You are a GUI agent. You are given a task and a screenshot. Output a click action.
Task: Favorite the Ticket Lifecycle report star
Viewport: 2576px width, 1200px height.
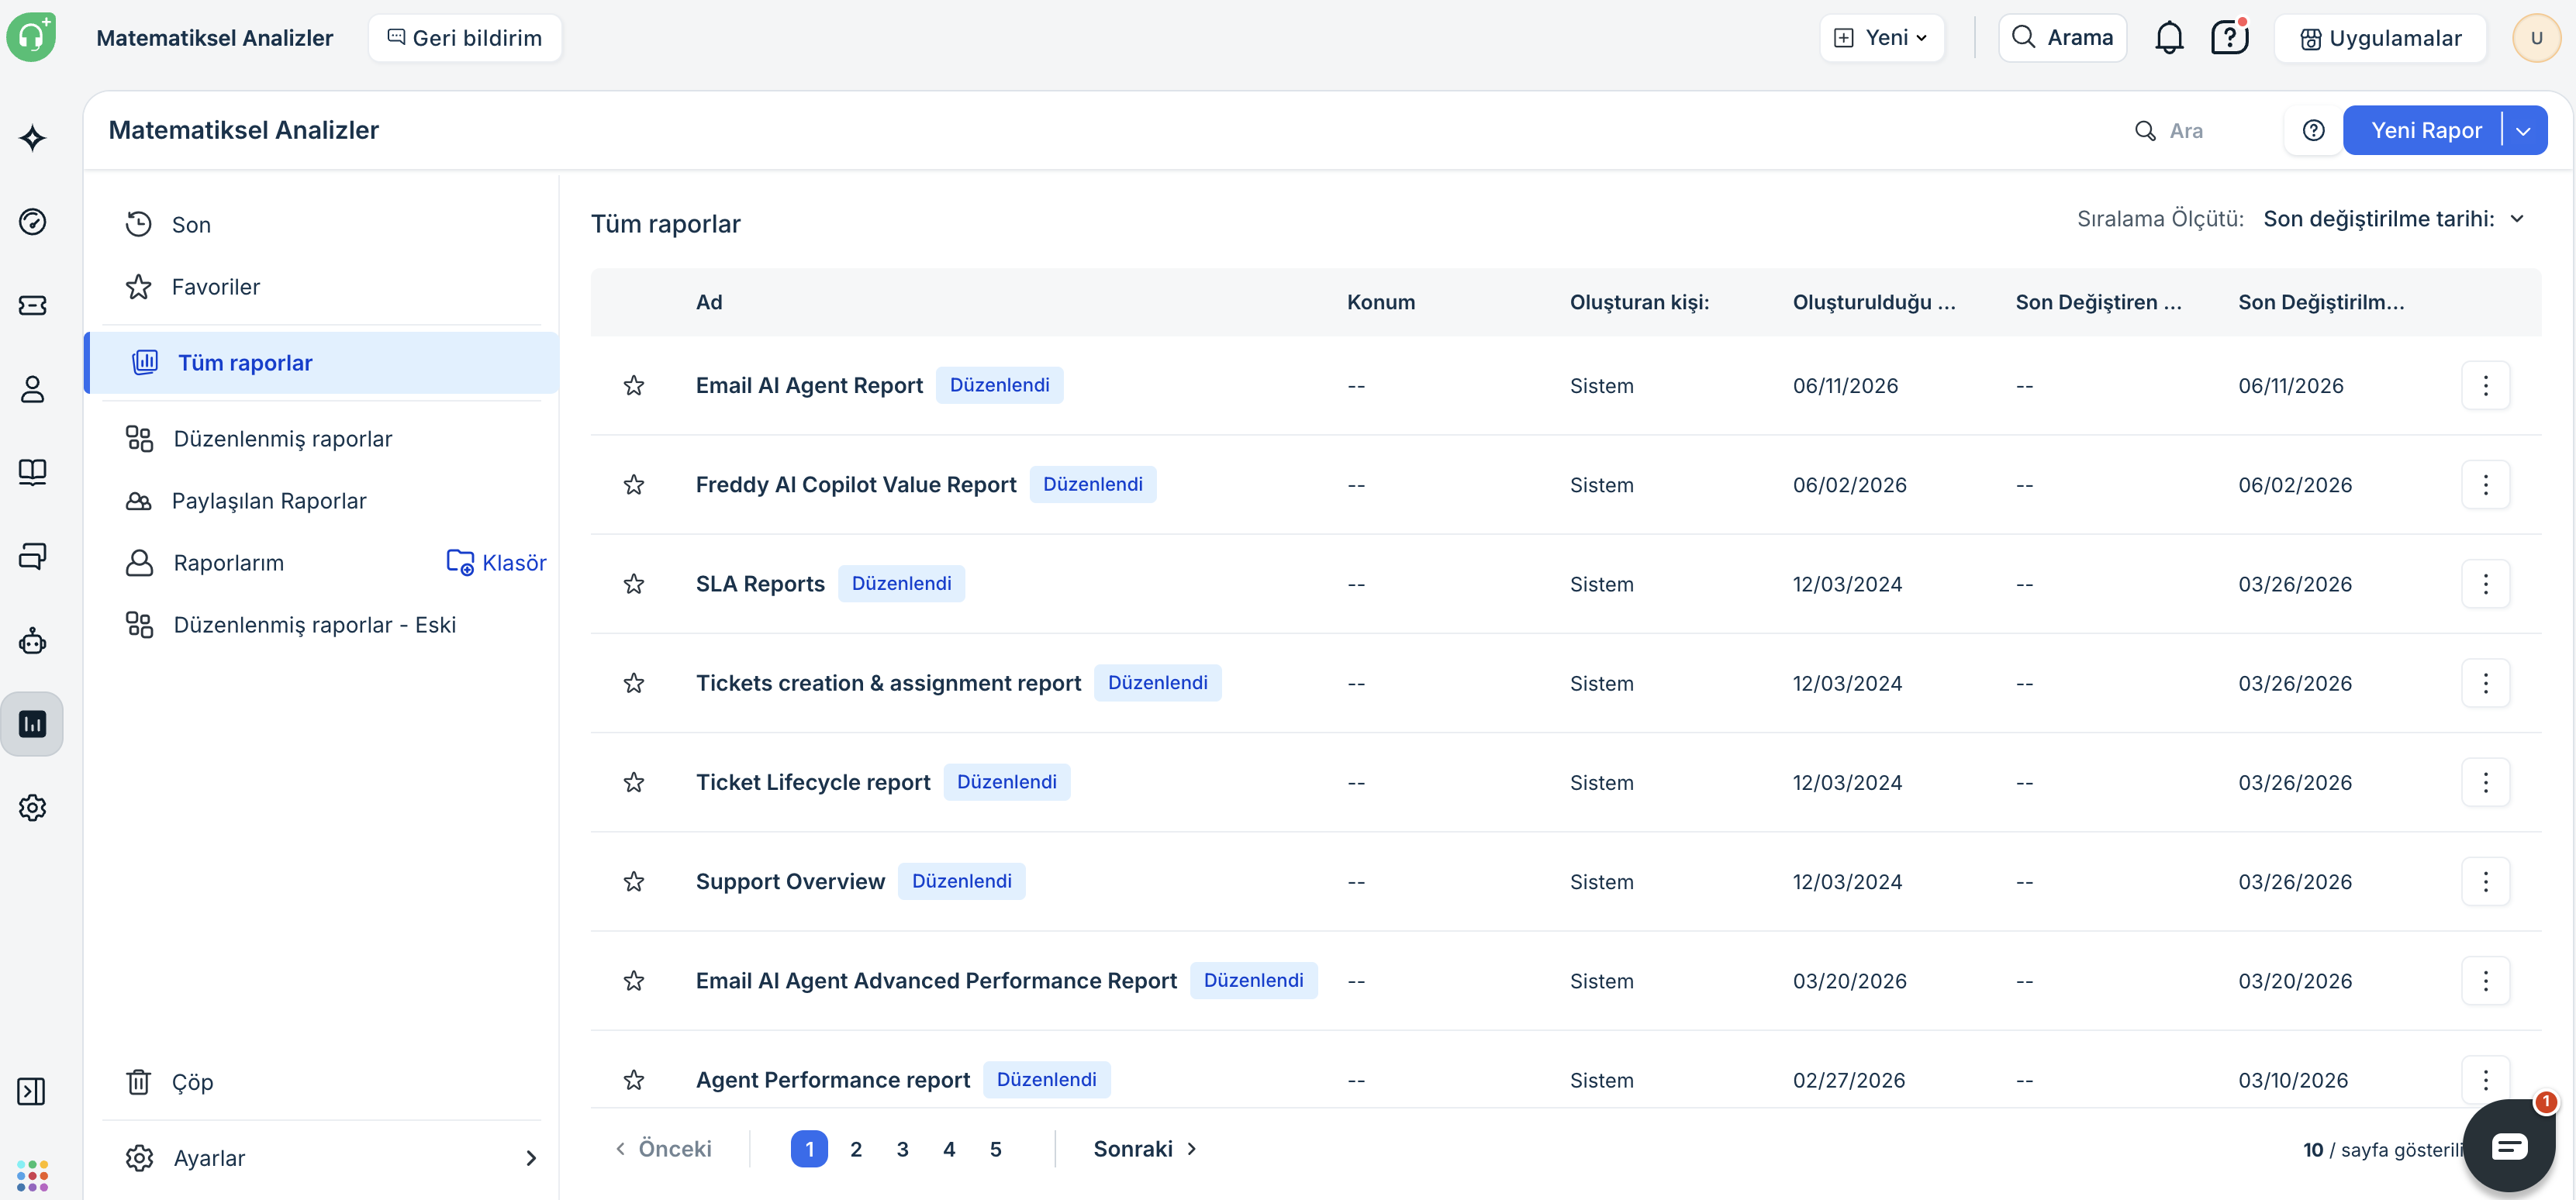coord(633,782)
